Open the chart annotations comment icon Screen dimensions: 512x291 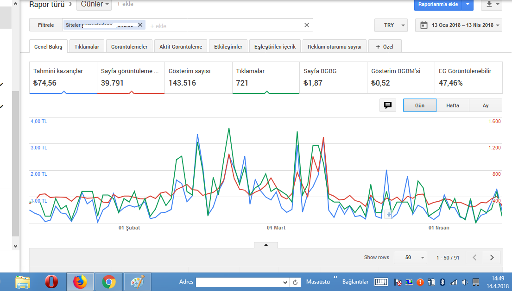pos(388,105)
